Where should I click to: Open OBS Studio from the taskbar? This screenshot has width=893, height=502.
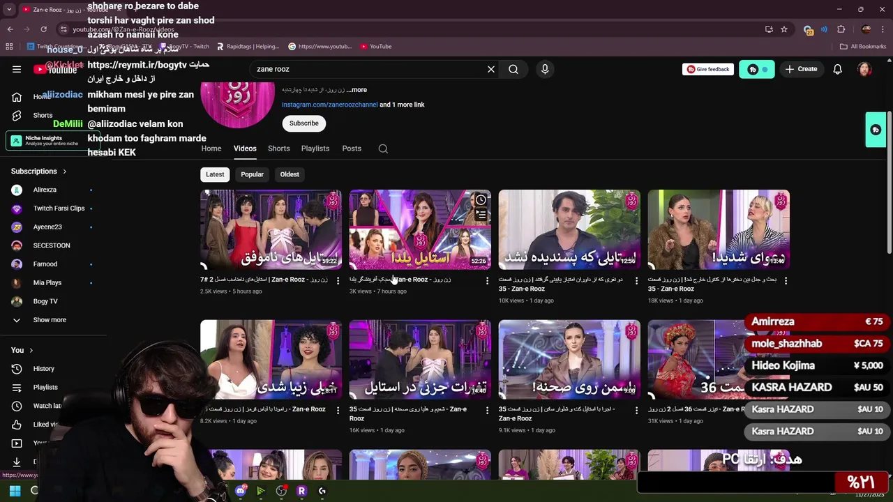(x=281, y=491)
